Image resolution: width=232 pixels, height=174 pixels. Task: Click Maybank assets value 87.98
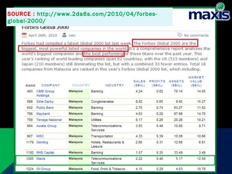click(x=178, y=114)
